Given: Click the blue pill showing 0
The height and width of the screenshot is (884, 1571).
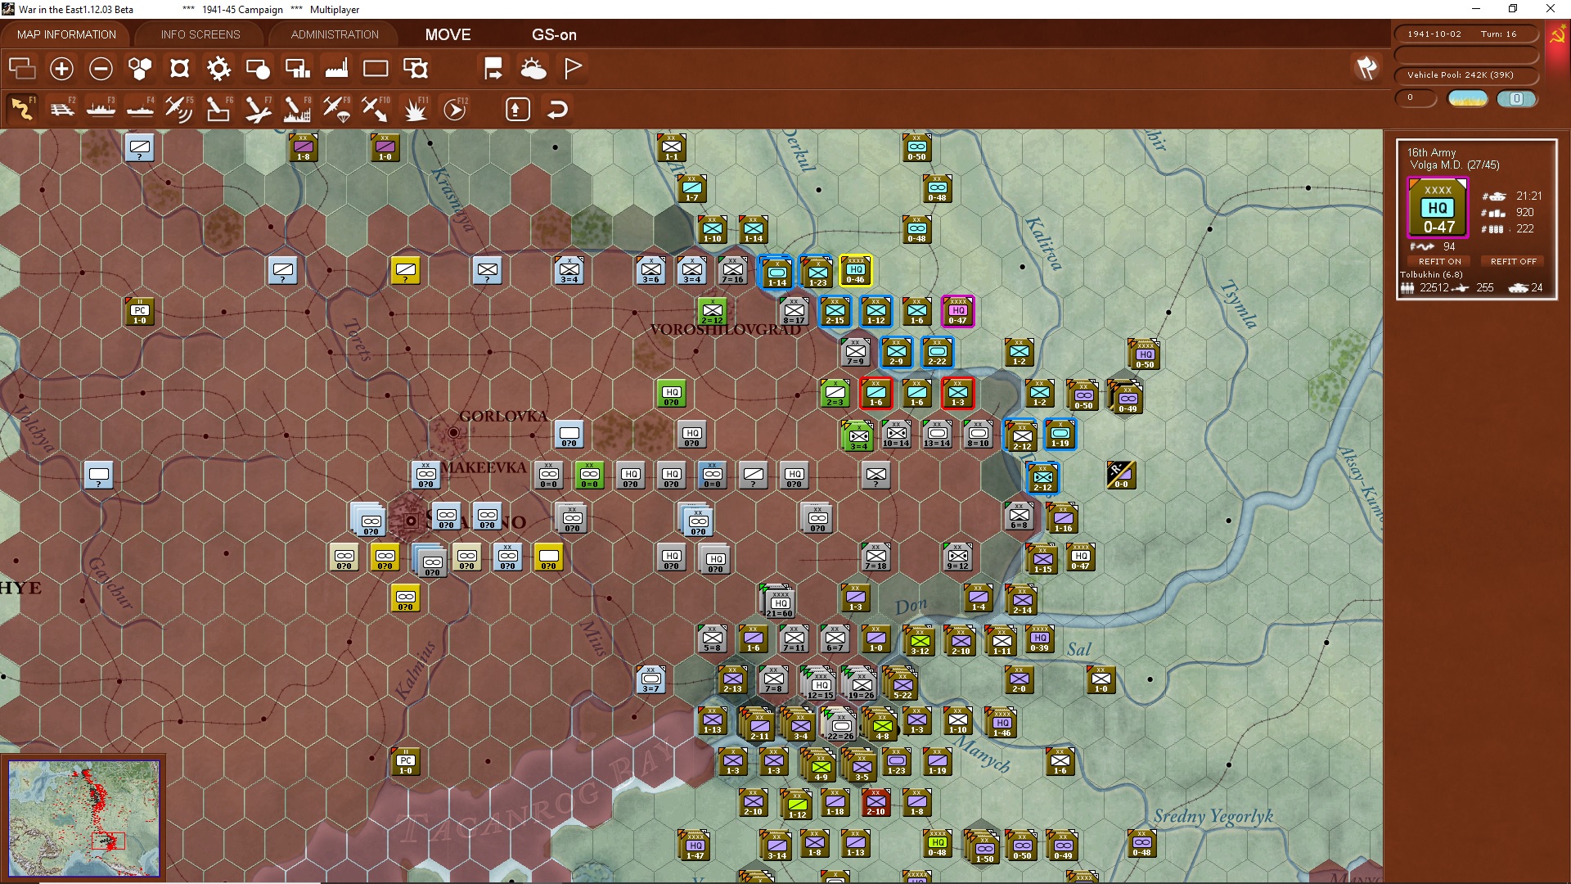Looking at the screenshot, I should (1516, 98).
